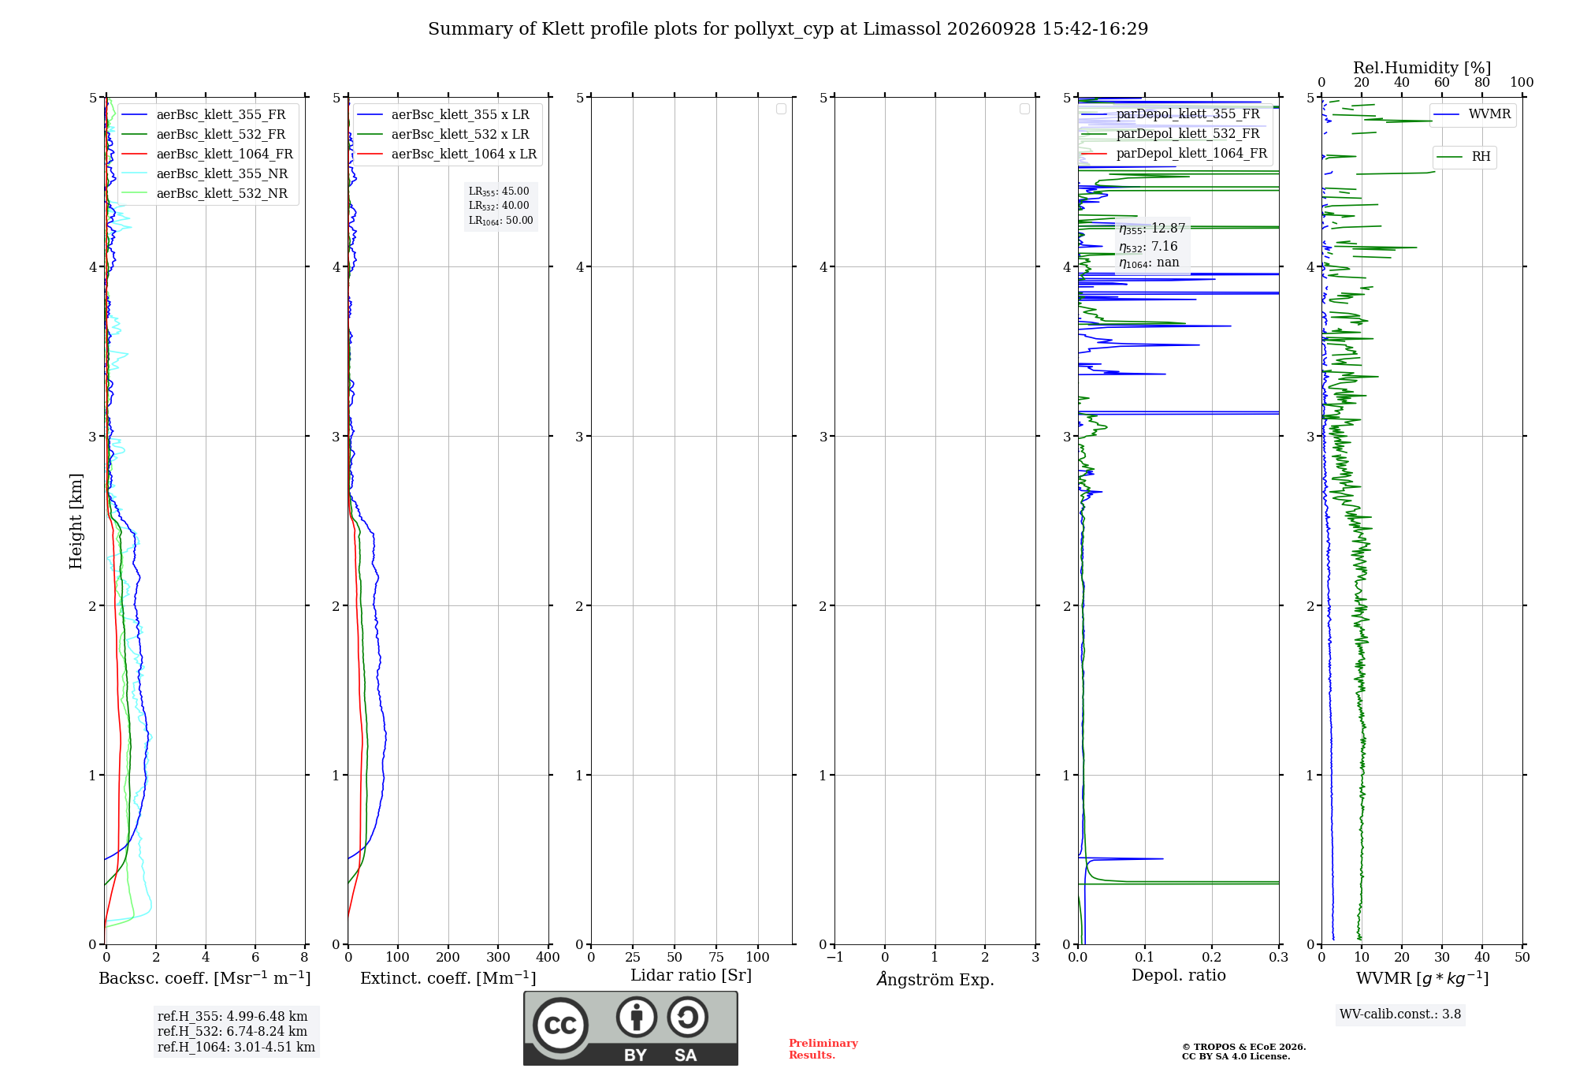Screen dimensions: 1576x1072
Task: Click the Backsc. coeff. axis label
Action: 205,978
